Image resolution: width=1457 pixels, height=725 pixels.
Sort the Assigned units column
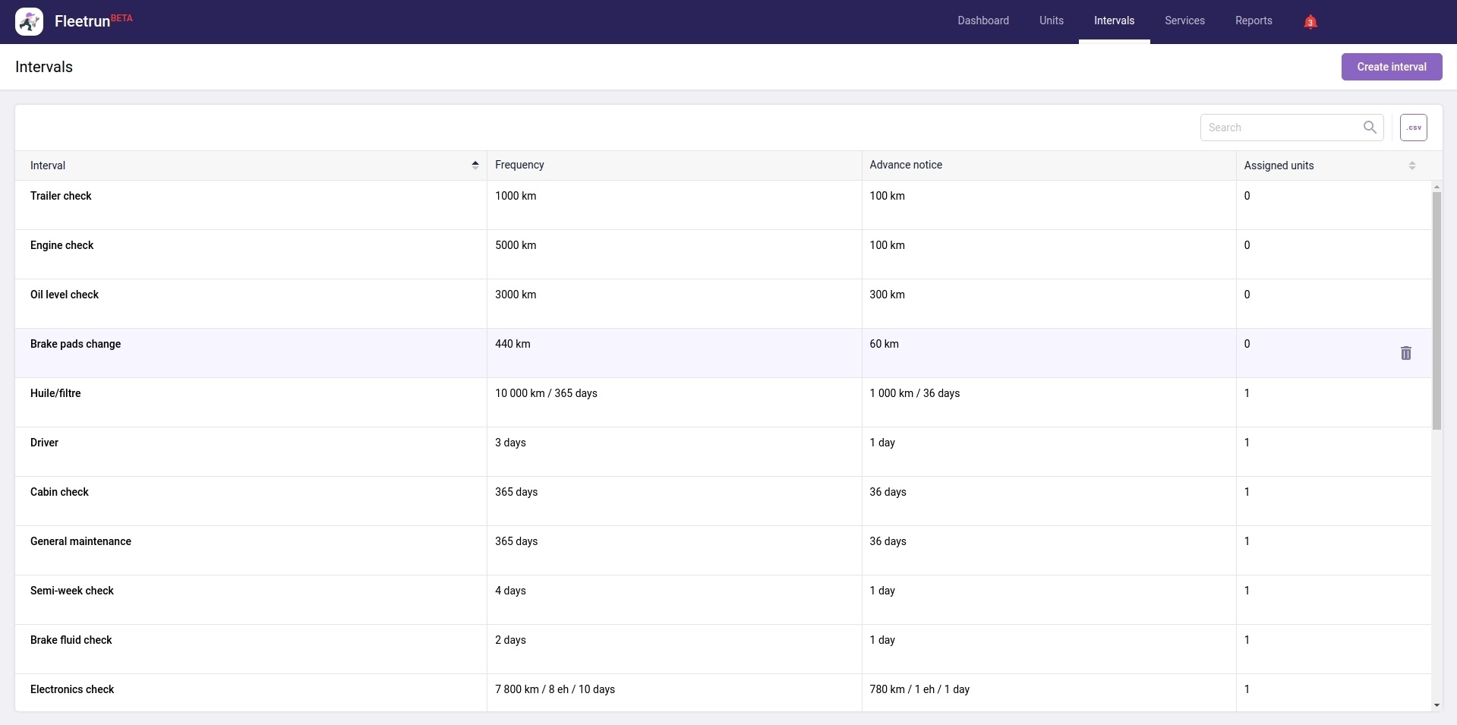click(x=1411, y=165)
